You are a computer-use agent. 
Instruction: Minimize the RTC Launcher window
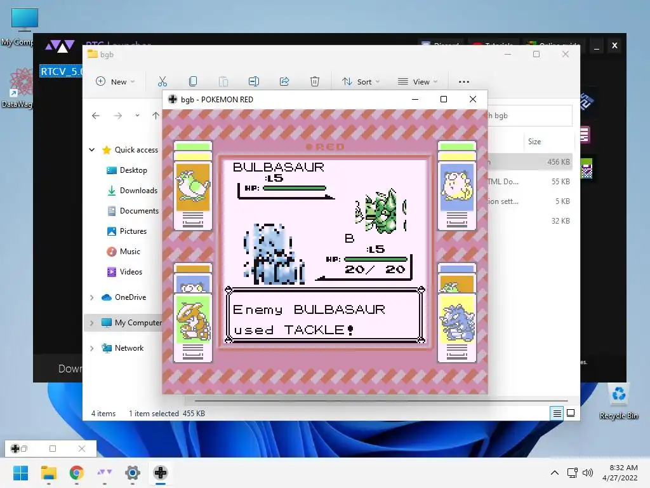tap(597, 46)
